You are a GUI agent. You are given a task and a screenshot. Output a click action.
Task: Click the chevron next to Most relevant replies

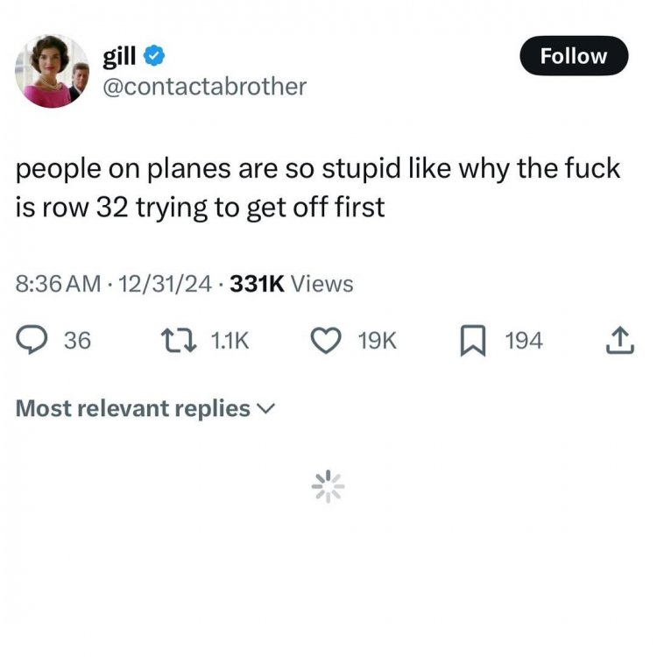tap(266, 409)
